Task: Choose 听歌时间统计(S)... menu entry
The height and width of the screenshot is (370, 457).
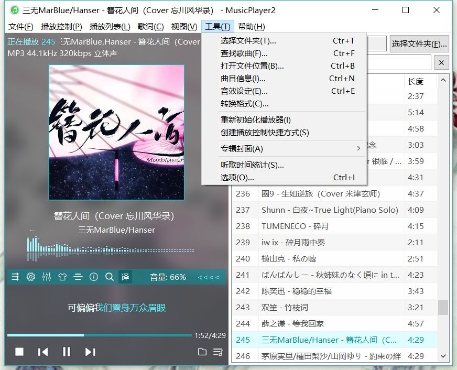Action: coord(284,165)
